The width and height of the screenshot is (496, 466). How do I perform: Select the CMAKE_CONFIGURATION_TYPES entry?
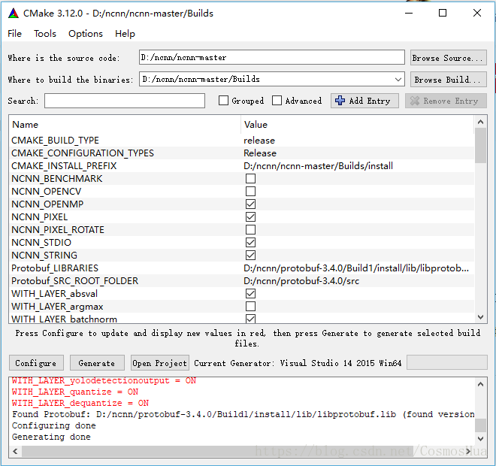[x=83, y=153]
